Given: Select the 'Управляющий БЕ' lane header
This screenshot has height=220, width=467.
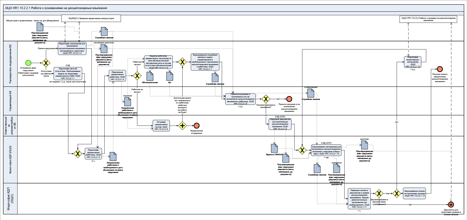Looking at the screenshot, I should (x=10, y=101).
